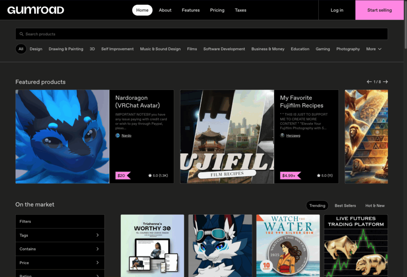This screenshot has width=407, height=277.
Task: Open the Herzawg creator link
Action: [293, 135]
